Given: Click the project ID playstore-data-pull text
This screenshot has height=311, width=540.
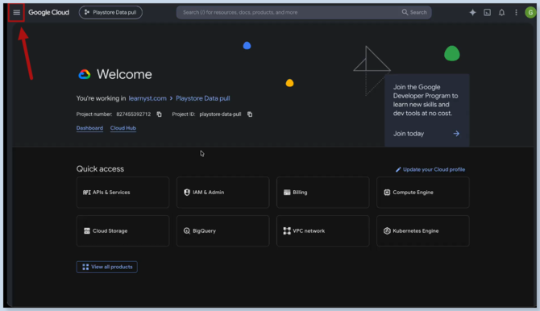Looking at the screenshot, I should (220, 114).
